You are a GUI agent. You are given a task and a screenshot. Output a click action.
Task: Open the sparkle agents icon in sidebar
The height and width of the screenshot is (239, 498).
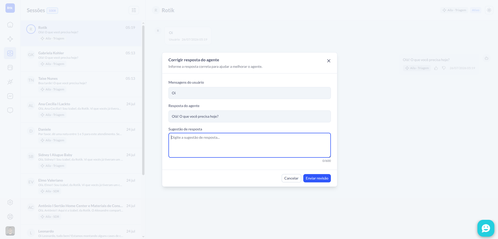click(x=10, y=39)
